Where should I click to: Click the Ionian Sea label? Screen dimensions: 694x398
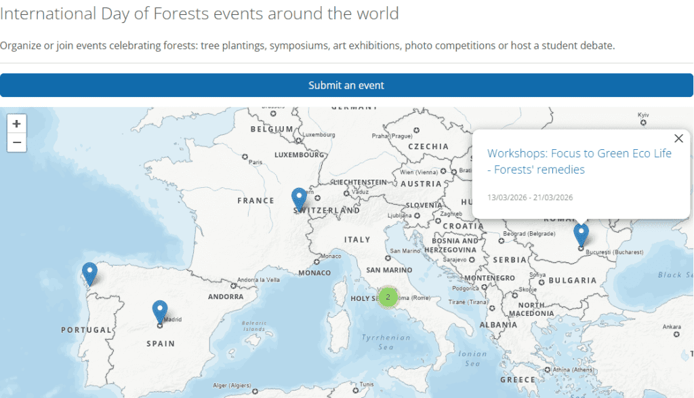click(472, 359)
